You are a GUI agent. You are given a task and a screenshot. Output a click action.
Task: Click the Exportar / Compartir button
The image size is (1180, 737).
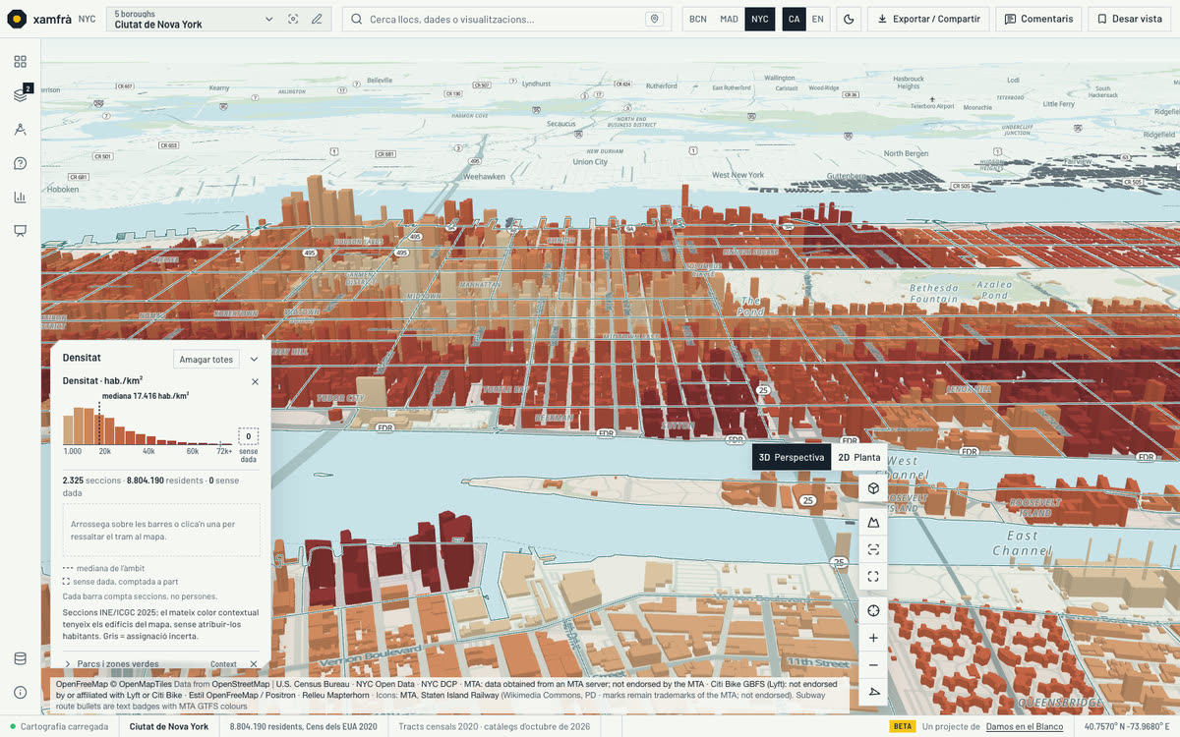pyautogui.click(x=928, y=19)
